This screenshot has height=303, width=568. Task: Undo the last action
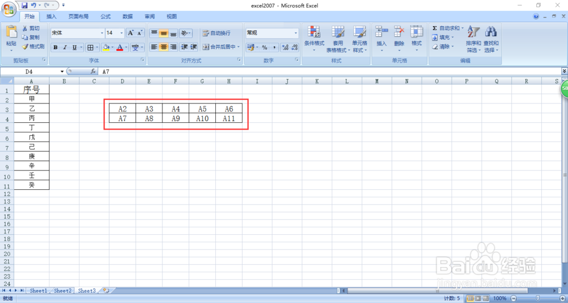[34, 6]
